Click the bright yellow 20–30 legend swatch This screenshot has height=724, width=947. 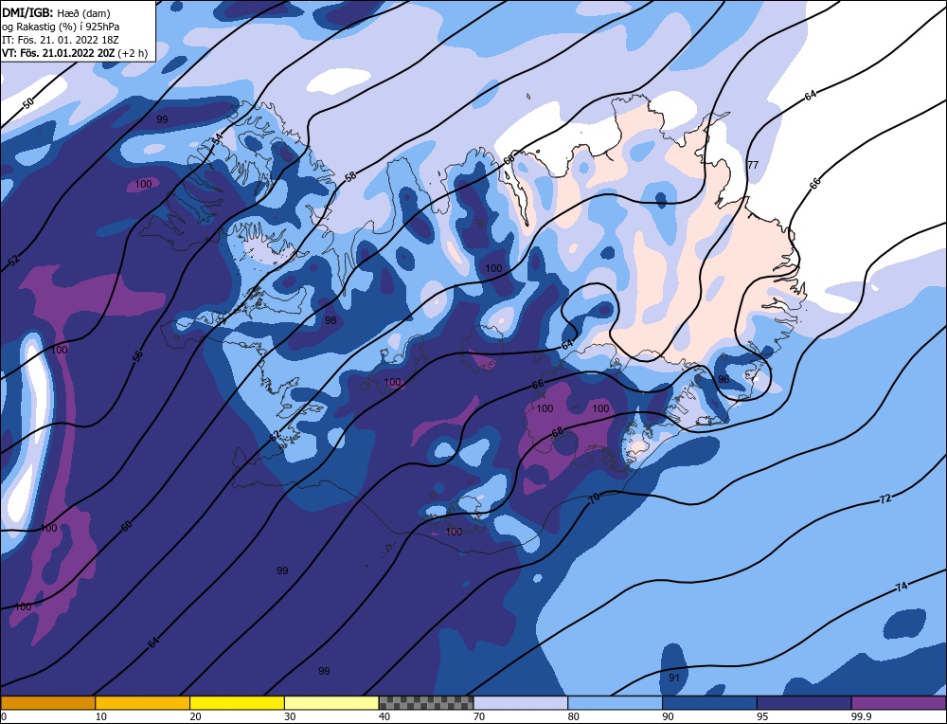pyautogui.click(x=237, y=702)
